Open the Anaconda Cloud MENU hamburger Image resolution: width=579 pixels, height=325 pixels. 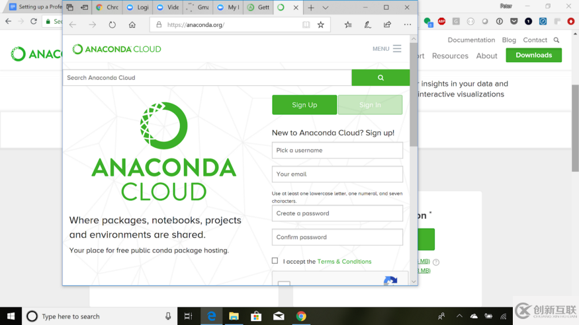point(386,49)
